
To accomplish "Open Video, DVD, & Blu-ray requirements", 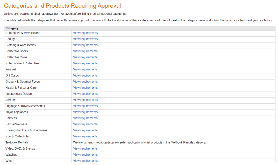I will [85, 148].
